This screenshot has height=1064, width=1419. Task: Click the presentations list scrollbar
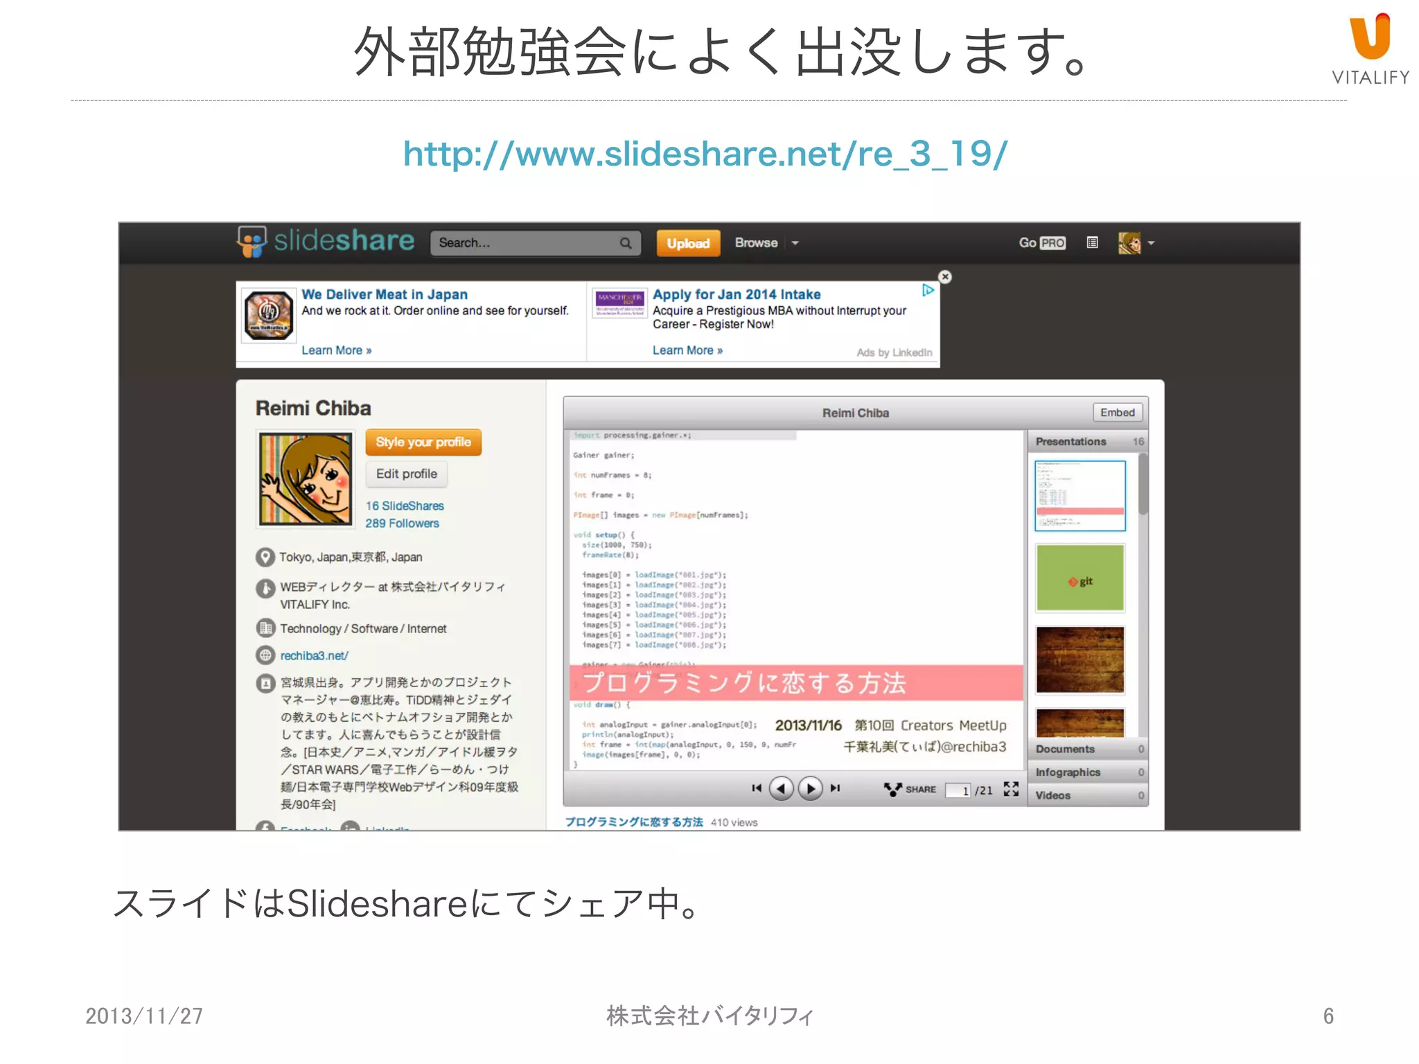pyautogui.click(x=1143, y=485)
